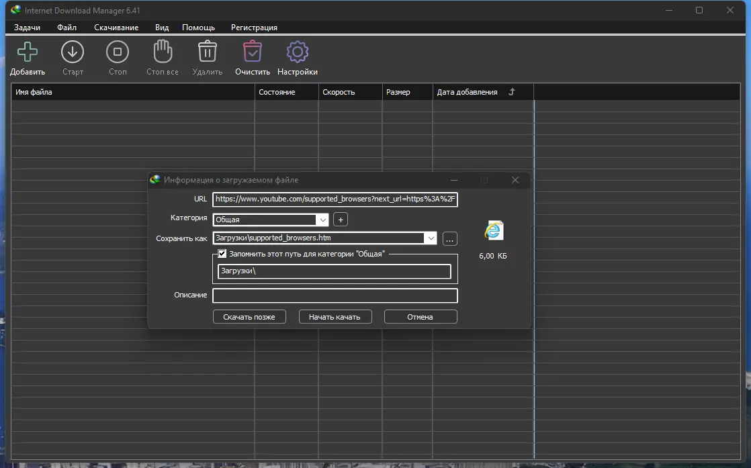Click the Удалить trash icon
This screenshot has height=468, width=751.
(208, 51)
